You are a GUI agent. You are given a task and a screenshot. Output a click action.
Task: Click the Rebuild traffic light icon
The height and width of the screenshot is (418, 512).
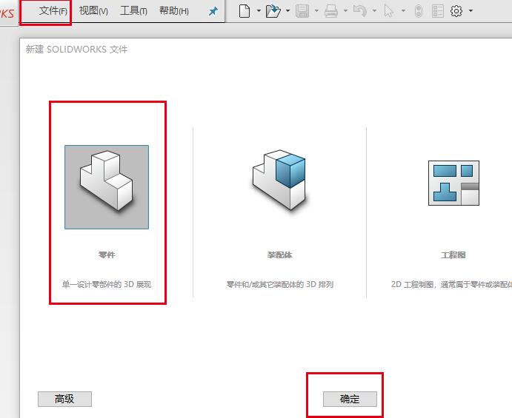(x=419, y=11)
